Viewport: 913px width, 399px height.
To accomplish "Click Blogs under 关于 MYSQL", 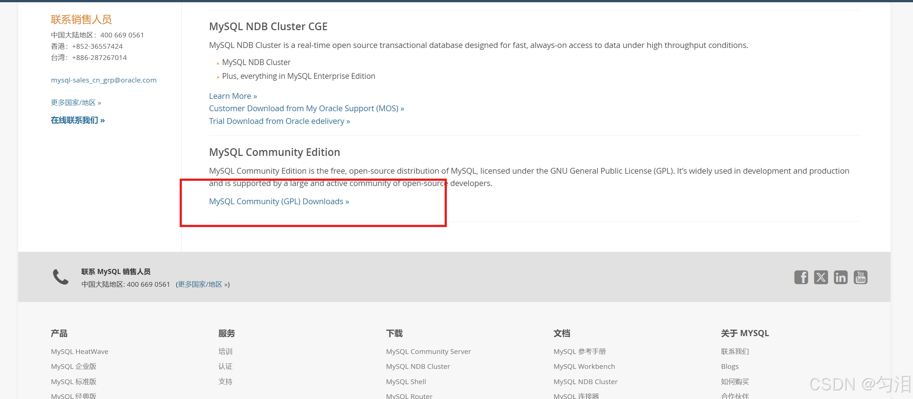I will [x=729, y=366].
